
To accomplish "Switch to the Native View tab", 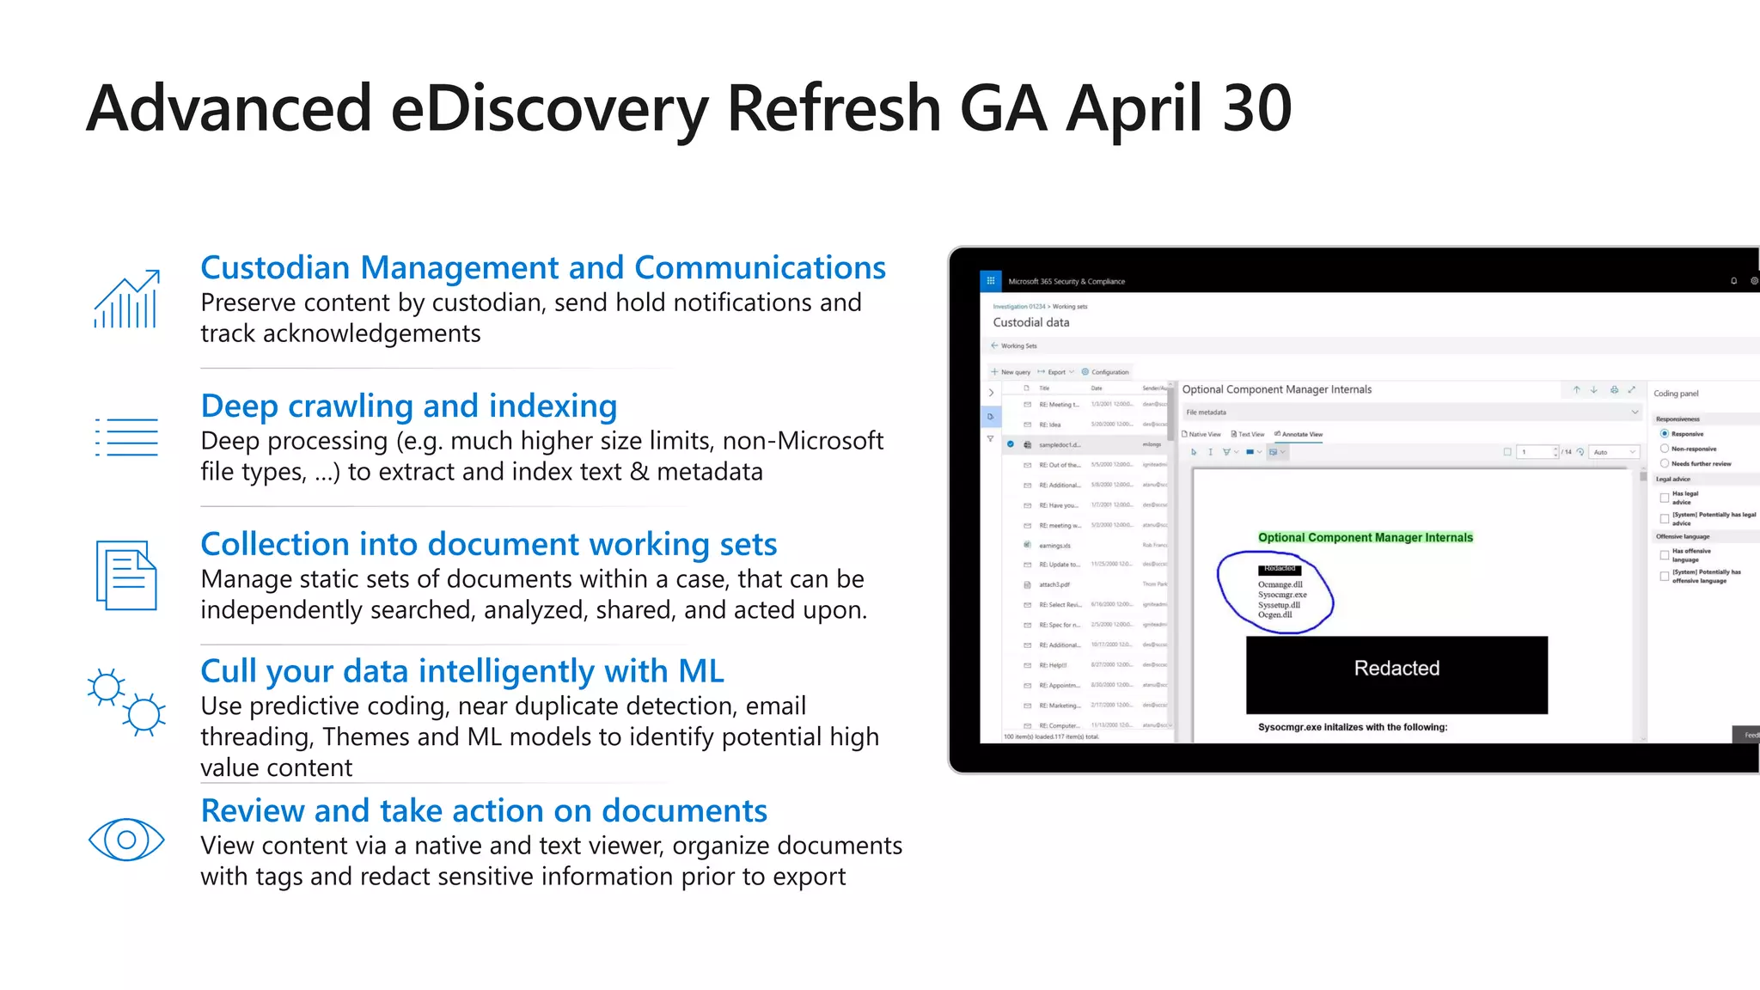I will [1201, 434].
